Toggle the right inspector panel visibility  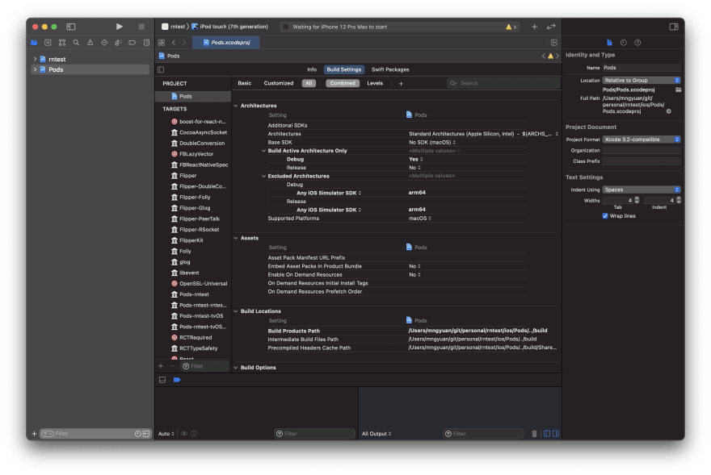coord(674,27)
